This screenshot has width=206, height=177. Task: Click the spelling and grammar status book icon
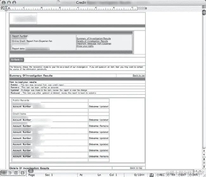(x=151, y=175)
